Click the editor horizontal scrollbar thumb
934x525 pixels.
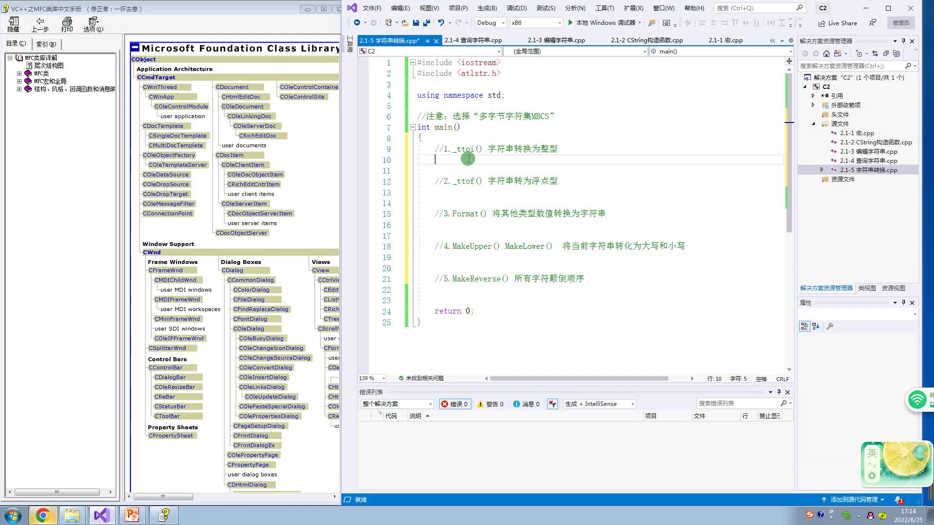click(579, 378)
